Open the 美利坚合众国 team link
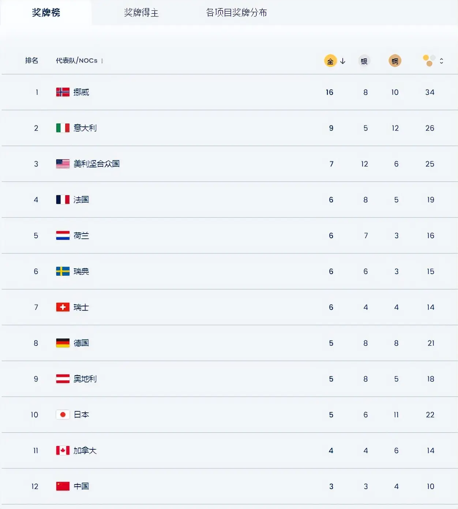The height and width of the screenshot is (509, 458). [x=97, y=164]
